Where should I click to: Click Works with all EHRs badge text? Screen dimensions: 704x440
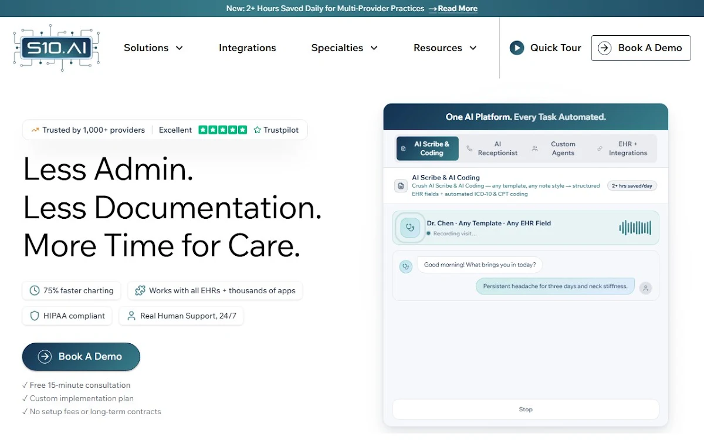222,290
